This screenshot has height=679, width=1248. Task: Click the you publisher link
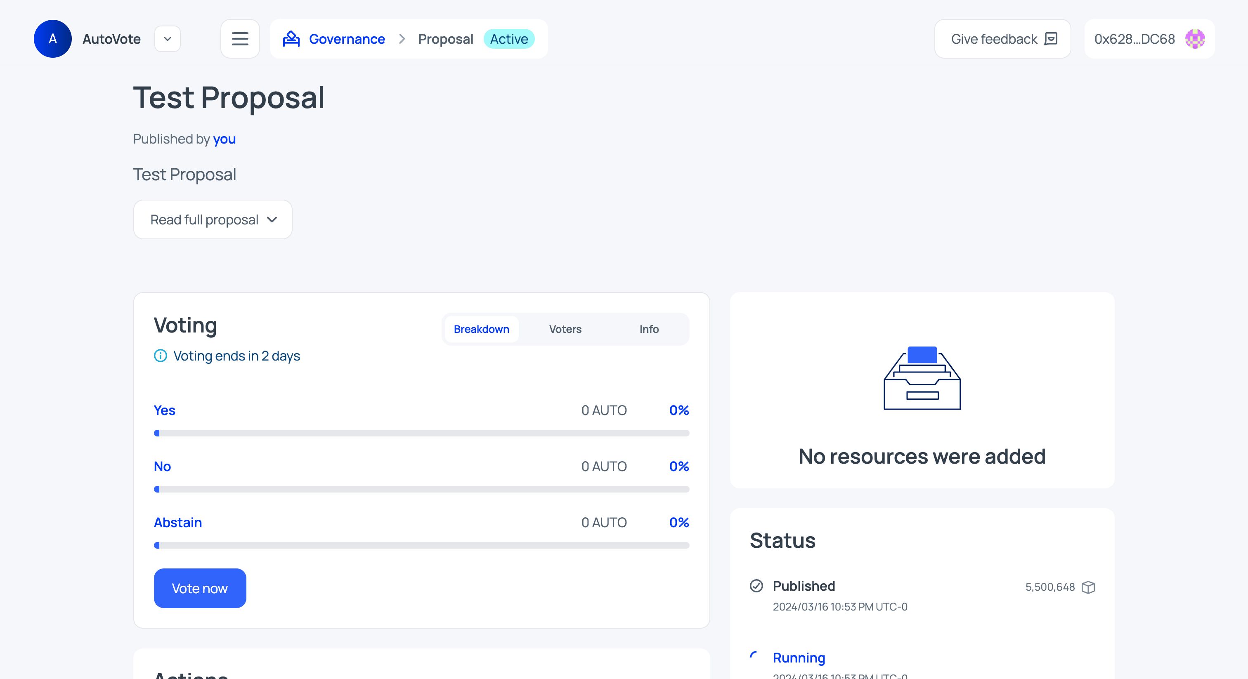point(223,139)
